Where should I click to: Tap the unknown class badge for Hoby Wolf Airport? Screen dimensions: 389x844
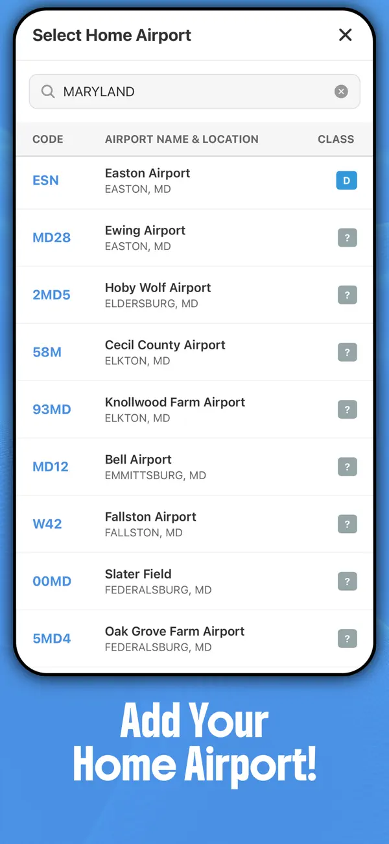348,295
